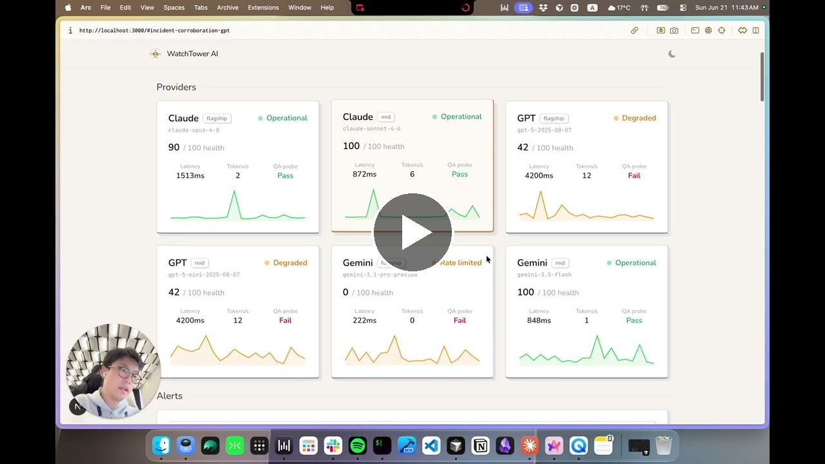Open the WatchTower AI home link
This screenshot has height=464, width=825.
[192, 54]
